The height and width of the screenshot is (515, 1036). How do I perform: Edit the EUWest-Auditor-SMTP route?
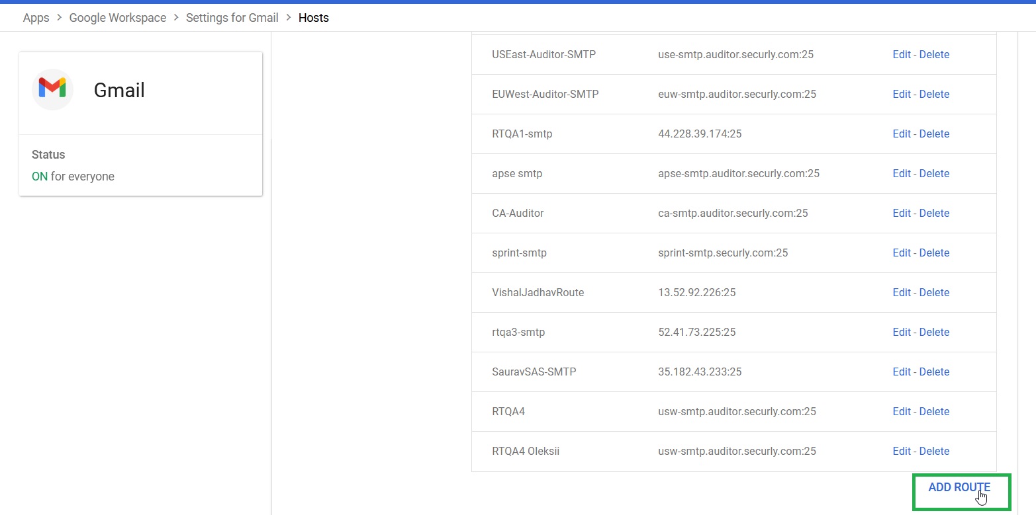pos(901,95)
